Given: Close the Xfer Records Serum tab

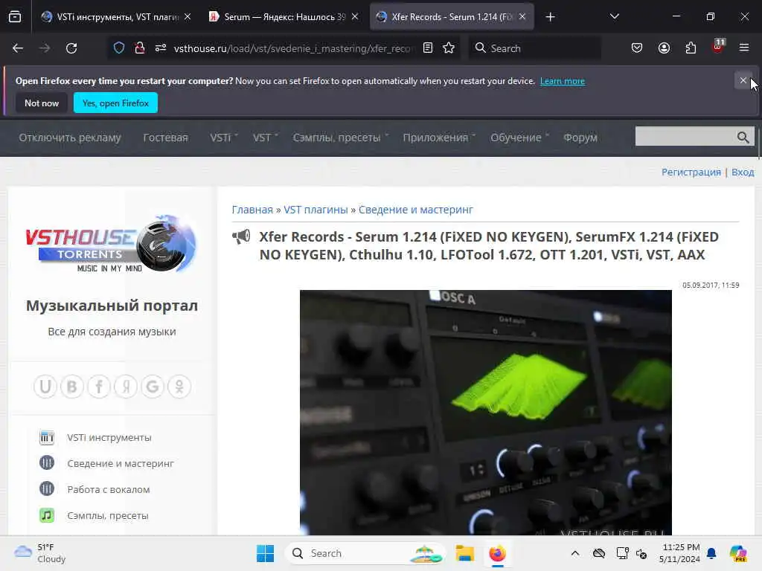Looking at the screenshot, I should point(522,17).
